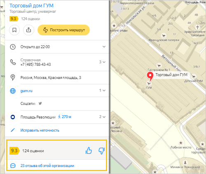Expand the websites list chevron

pos(103,90)
